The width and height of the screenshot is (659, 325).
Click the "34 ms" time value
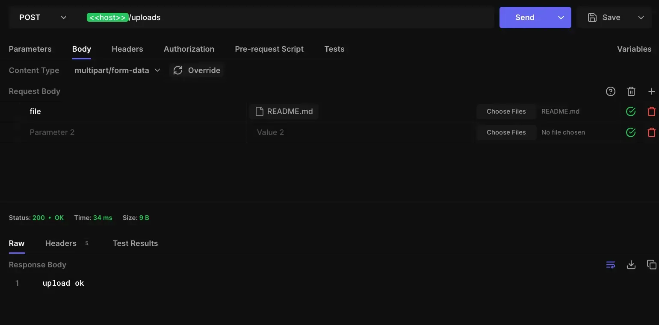pos(103,218)
